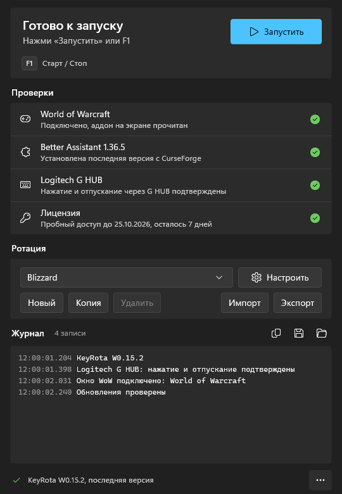Click the puzzle icon for Better Assistant
The width and height of the screenshot is (342, 494).
(x=25, y=152)
